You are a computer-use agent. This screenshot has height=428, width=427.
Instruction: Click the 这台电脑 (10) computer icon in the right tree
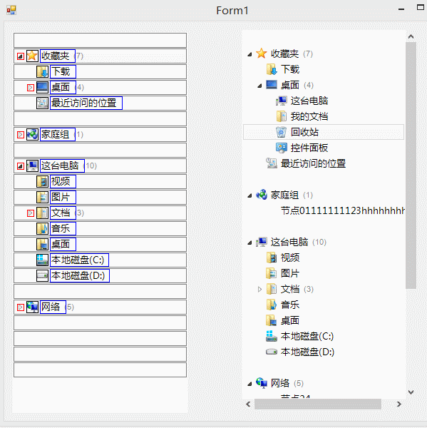point(262,242)
